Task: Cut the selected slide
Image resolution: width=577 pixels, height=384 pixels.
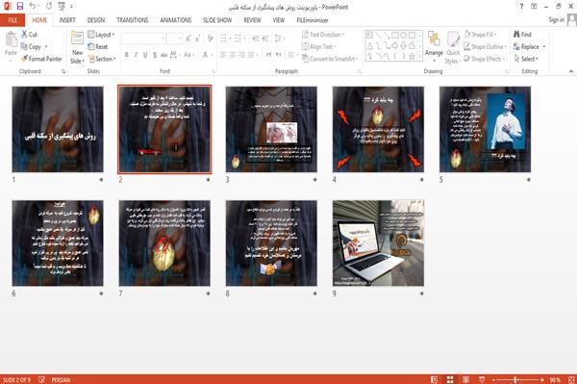Action: [x=29, y=35]
